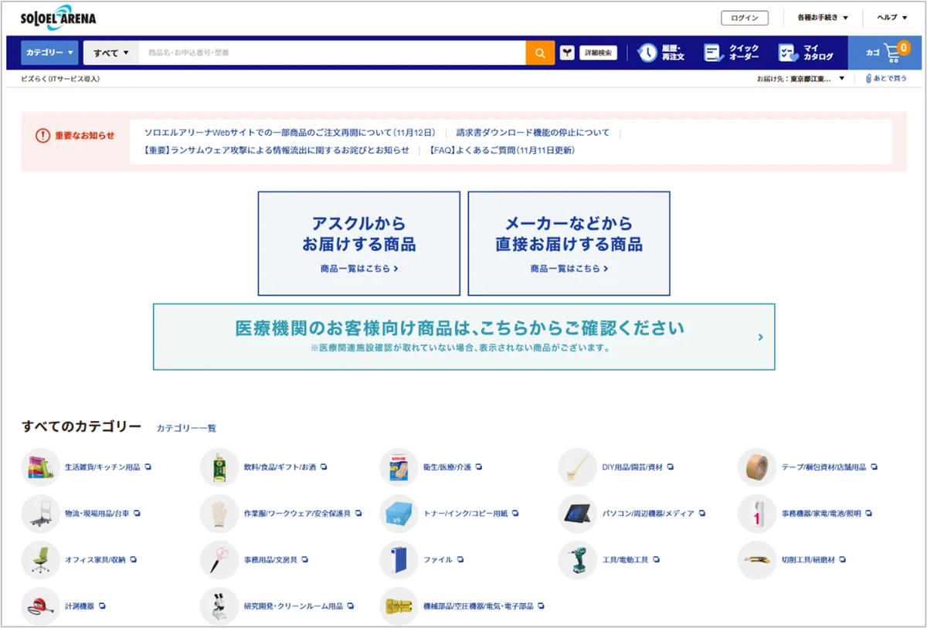This screenshot has height=628, width=927.
Task: Click the 飲料/食品/ギフト/お酒 category thumbnail
Action: (219, 467)
